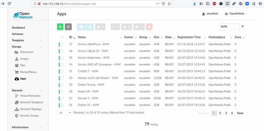Viewport: 264px width, 131px height.
Task: Collapse the Network sidebar section
Action: pyautogui.click(x=27, y=90)
